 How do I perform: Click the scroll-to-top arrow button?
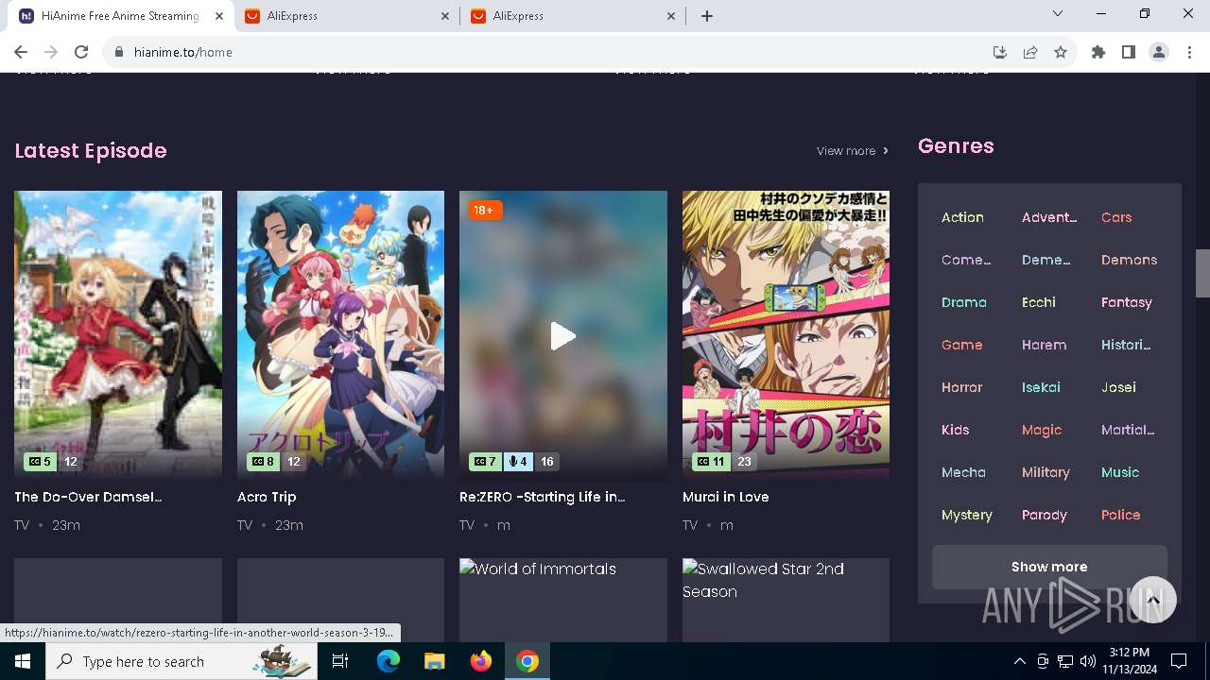[1152, 599]
